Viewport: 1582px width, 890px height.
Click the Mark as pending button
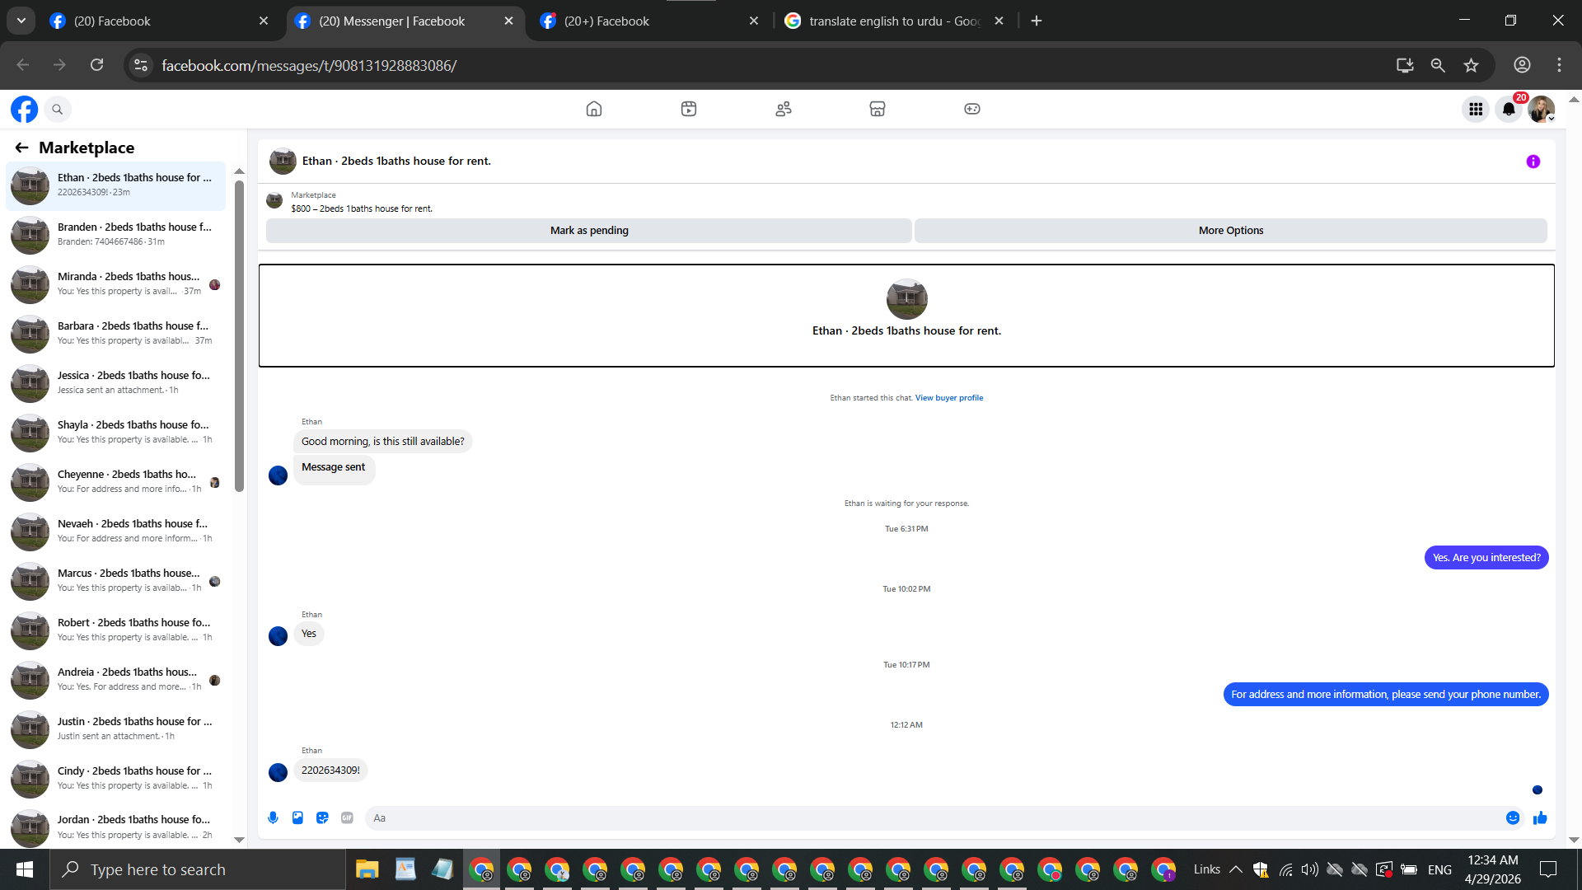coord(588,231)
